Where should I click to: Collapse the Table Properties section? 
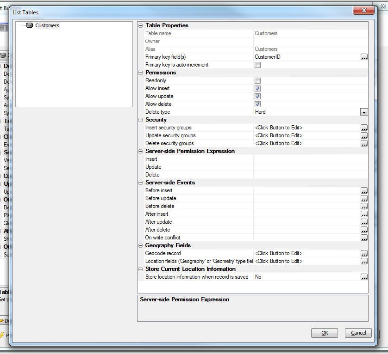coord(140,26)
